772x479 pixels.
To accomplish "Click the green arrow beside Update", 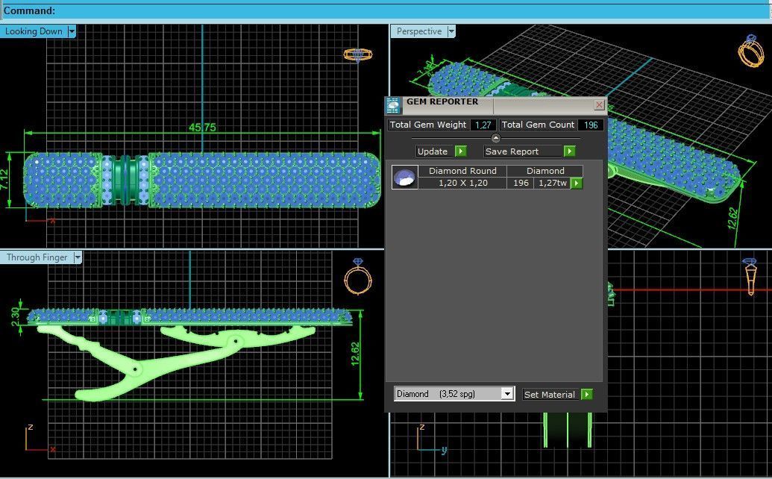I will pos(461,151).
